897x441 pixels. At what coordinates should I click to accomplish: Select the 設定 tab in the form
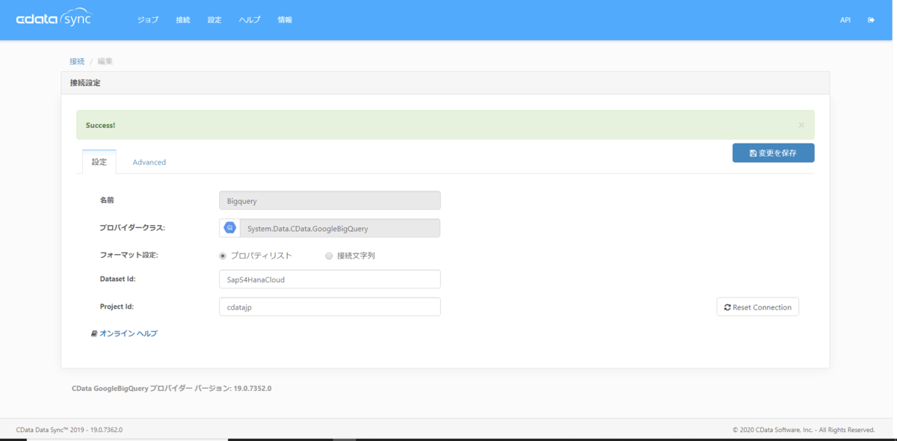point(99,161)
